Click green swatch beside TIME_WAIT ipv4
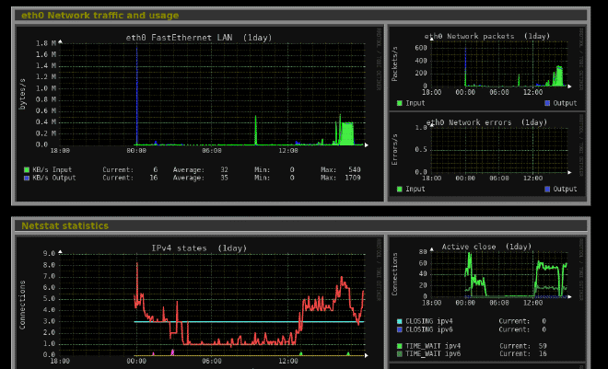 [x=400, y=346]
